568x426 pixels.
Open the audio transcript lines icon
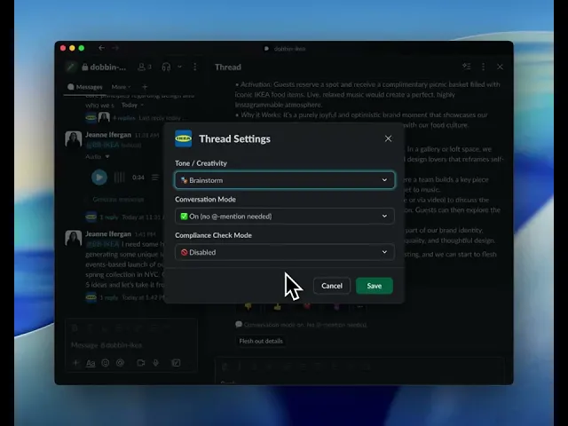(155, 177)
